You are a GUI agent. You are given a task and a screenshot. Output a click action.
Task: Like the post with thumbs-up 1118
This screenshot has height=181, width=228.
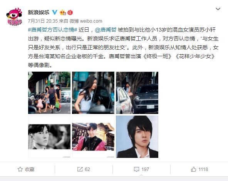(x=199, y=169)
